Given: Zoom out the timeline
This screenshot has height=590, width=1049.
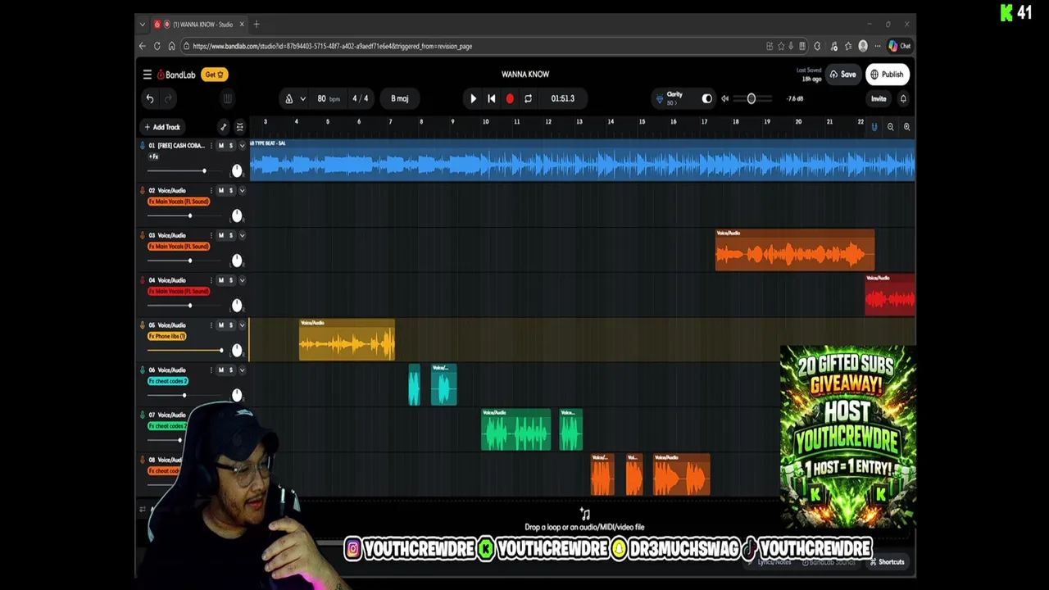Looking at the screenshot, I should point(890,127).
